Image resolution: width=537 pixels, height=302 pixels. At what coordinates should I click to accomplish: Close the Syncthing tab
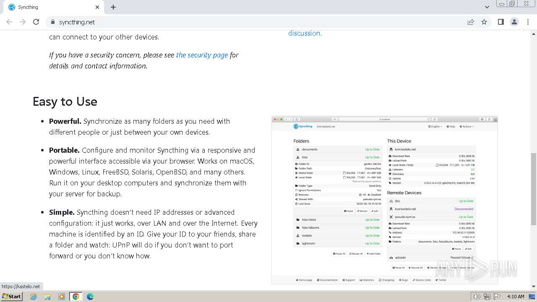[97, 7]
